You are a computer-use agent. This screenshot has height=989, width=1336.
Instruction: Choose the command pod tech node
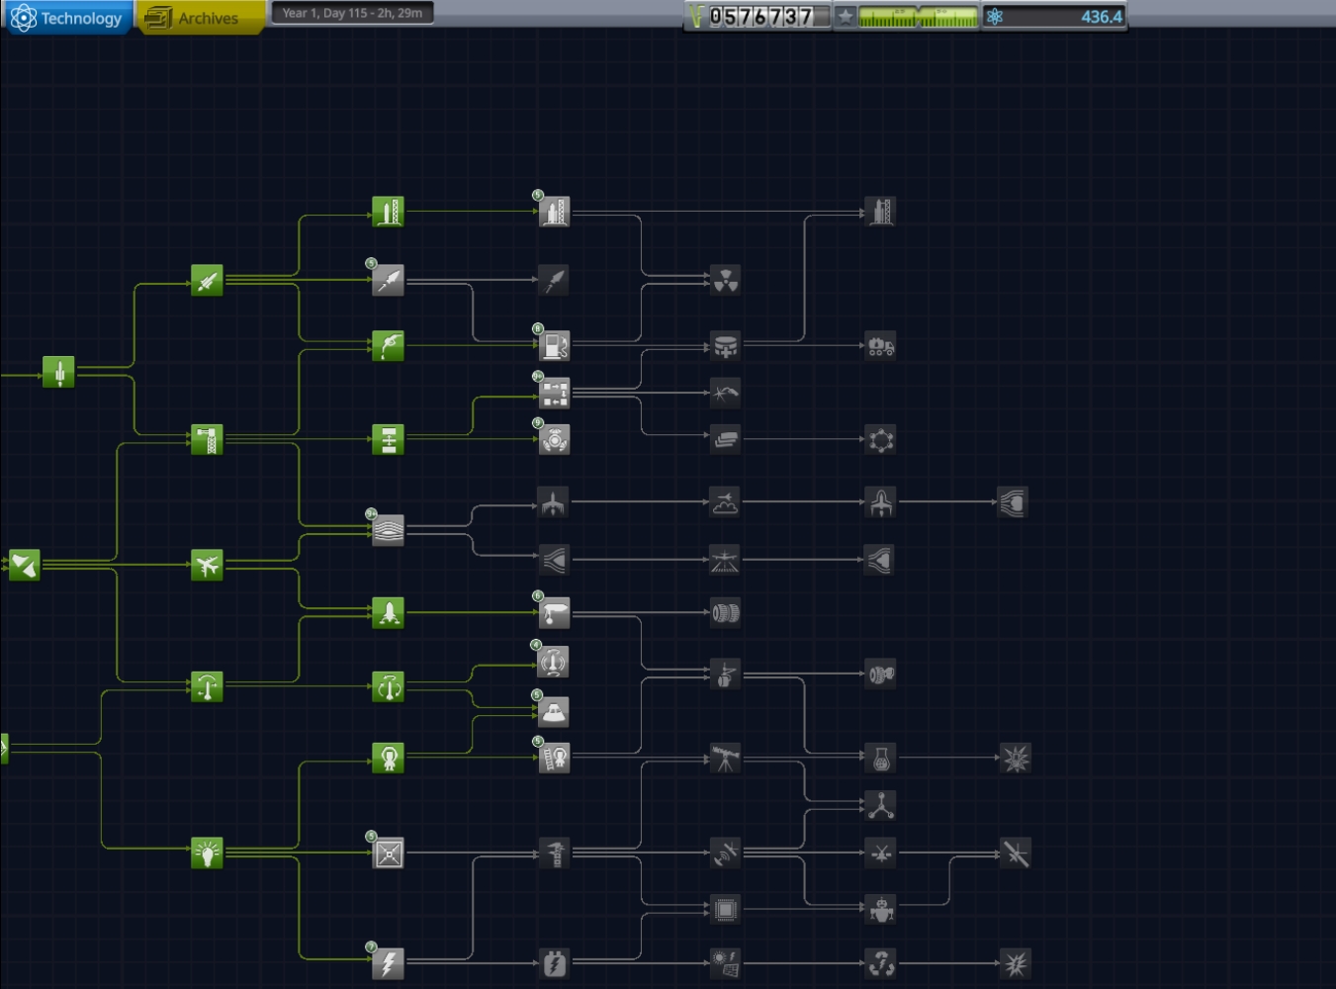point(554,712)
